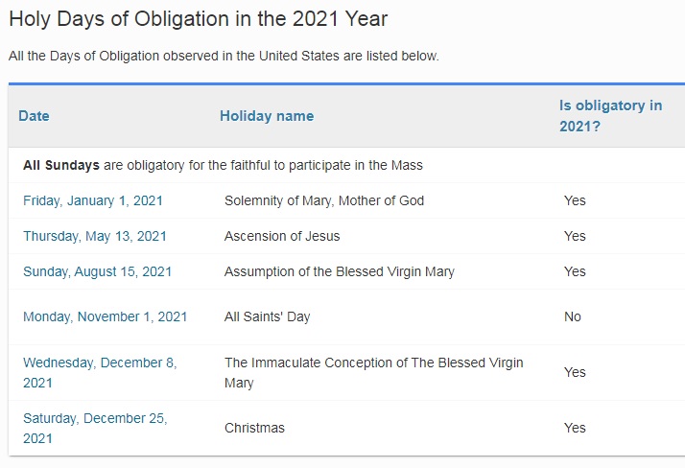Click the Immaculate Conception holiday name cell
Image resolution: width=685 pixels, height=468 pixels.
point(373,372)
